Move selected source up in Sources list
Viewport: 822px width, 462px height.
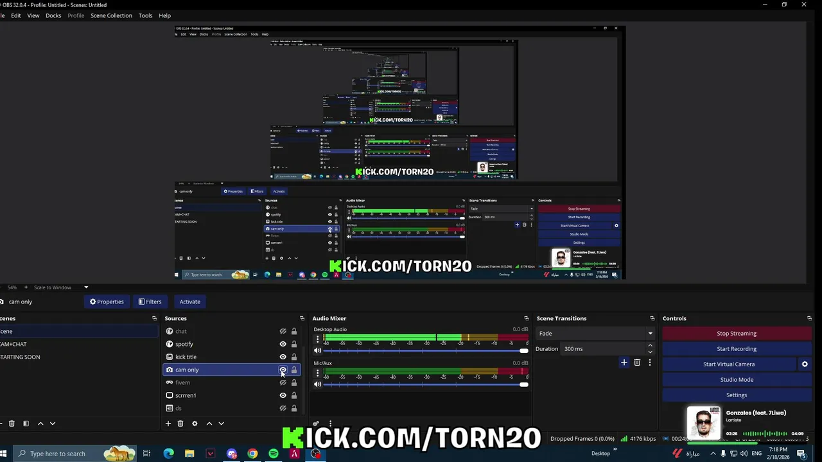click(x=209, y=424)
